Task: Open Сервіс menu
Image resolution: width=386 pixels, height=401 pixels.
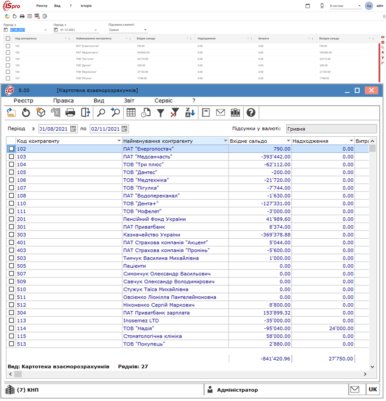Action: tap(163, 101)
